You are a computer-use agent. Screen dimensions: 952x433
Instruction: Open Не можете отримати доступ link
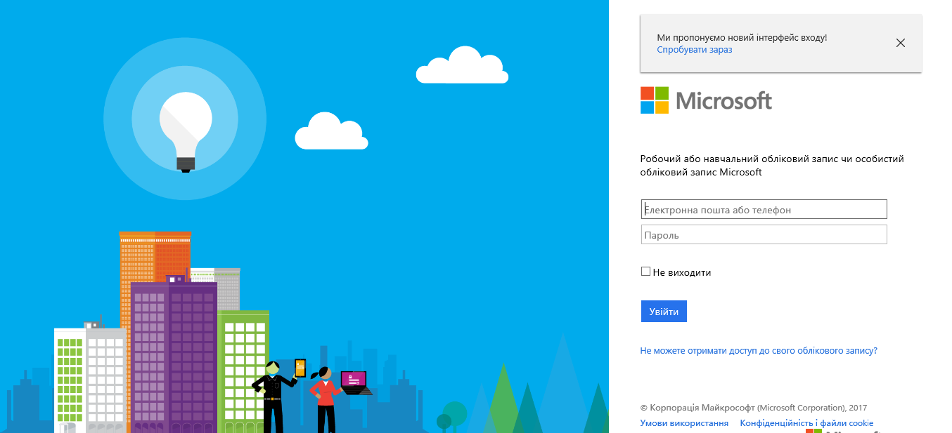pyautogui.click(x=759, y=350)
